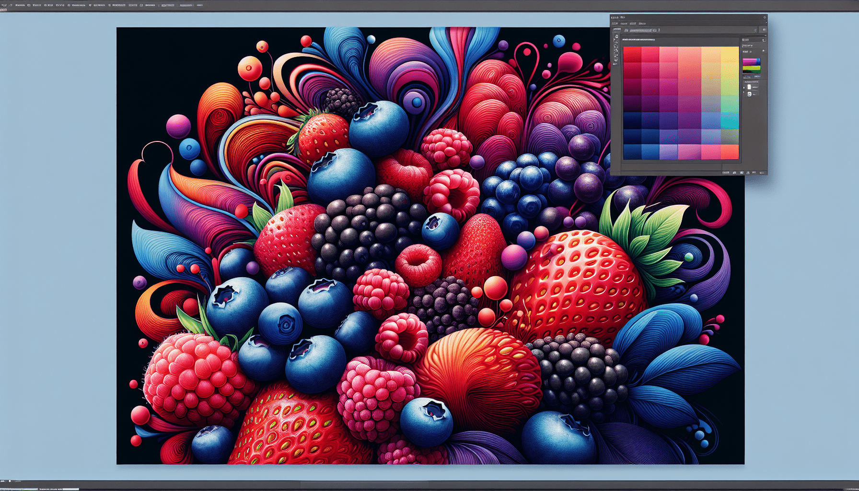The width and height of the screenshot is (859, 491).
Task: Switch to the second tab in the panel's tab row
Action: (x=624, y=23)
